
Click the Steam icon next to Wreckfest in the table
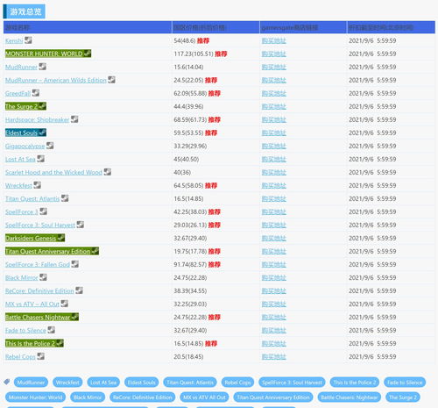[x=38, y=185]
